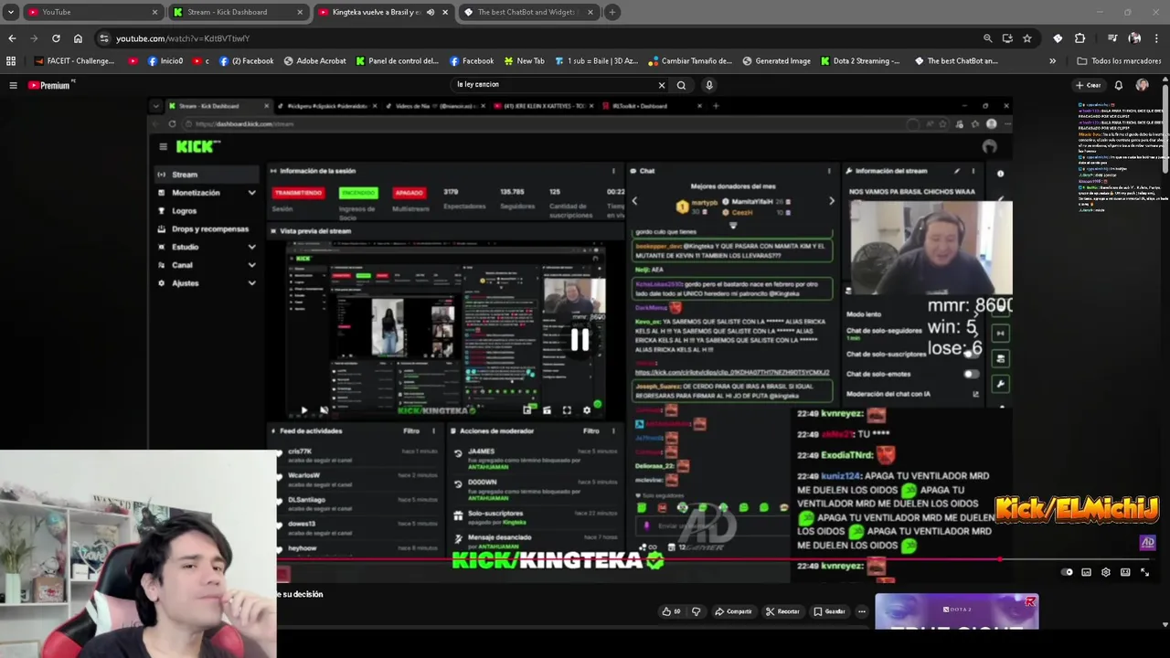
Task: Open the FACEIT - Challenge bookmark
Action: click(x=75, y=61)
